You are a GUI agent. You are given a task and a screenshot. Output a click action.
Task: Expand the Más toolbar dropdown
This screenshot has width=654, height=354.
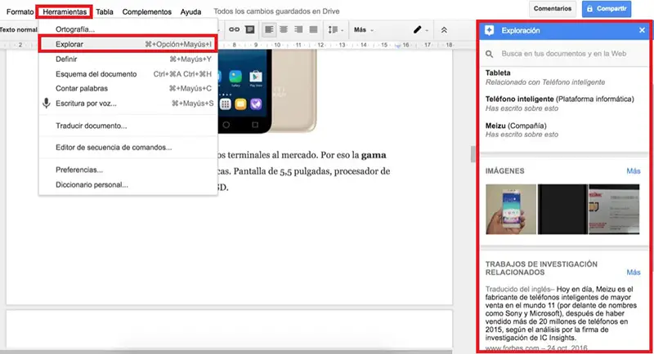(x=363, y=29)
